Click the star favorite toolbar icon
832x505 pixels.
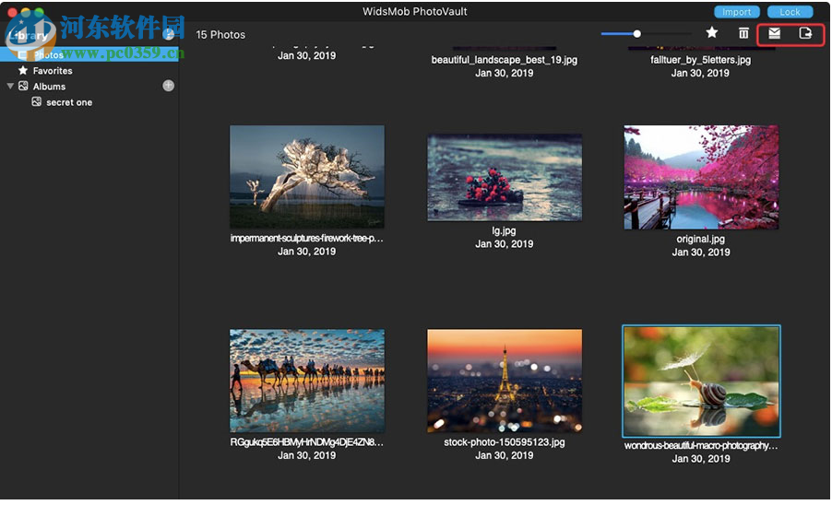point(711,33)
